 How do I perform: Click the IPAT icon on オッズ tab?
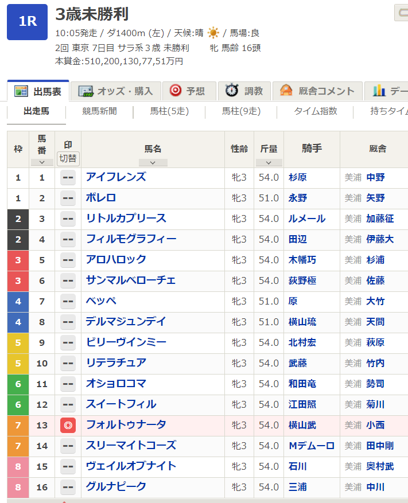point(86,91)
